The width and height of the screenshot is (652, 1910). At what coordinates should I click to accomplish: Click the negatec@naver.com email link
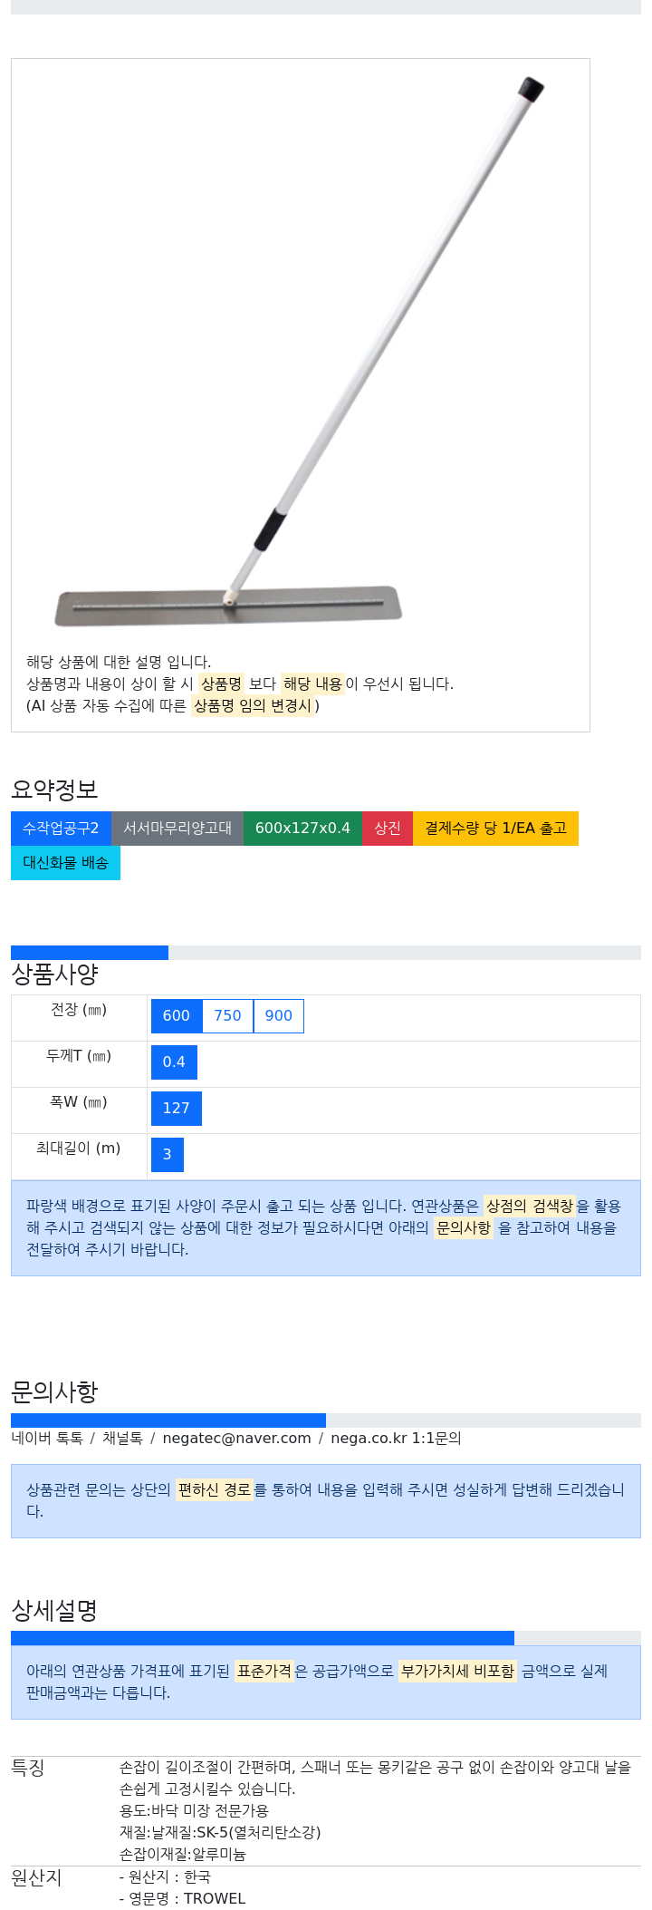tap(236, 1439)
